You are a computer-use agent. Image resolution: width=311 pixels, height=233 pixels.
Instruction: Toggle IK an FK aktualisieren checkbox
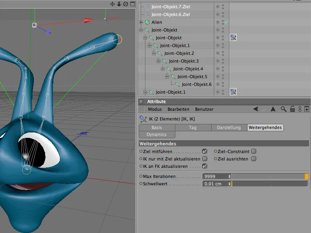point(205,166)
